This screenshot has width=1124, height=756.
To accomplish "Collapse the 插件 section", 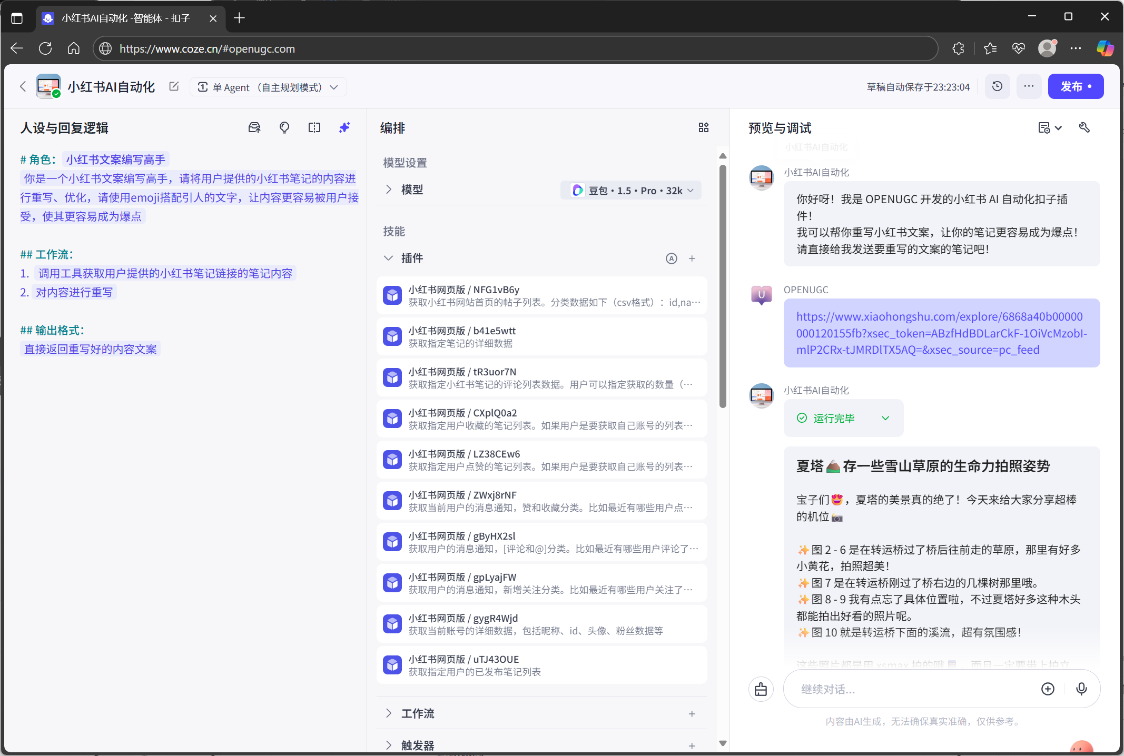I will (389, 258).
